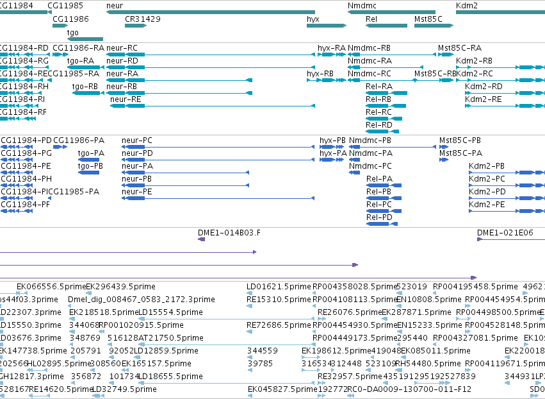Click transcript hyx-RA
Screen dimensions: 545x399
pos(332,55)
